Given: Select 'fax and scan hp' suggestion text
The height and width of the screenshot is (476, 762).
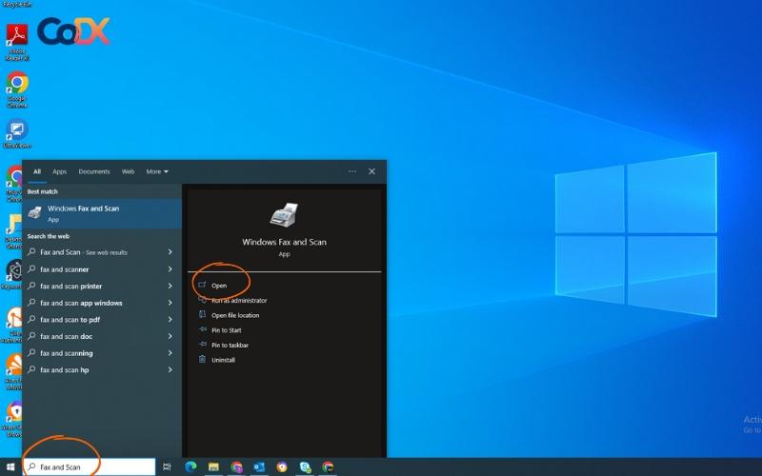Looking at the screenshot, I should pos(64,369).
